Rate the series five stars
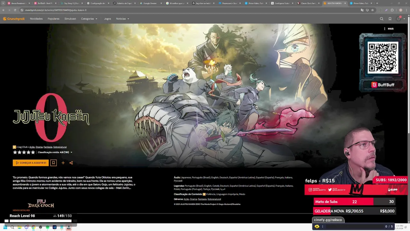The width and height of the screenshot is (410, 231). point(33,152)
